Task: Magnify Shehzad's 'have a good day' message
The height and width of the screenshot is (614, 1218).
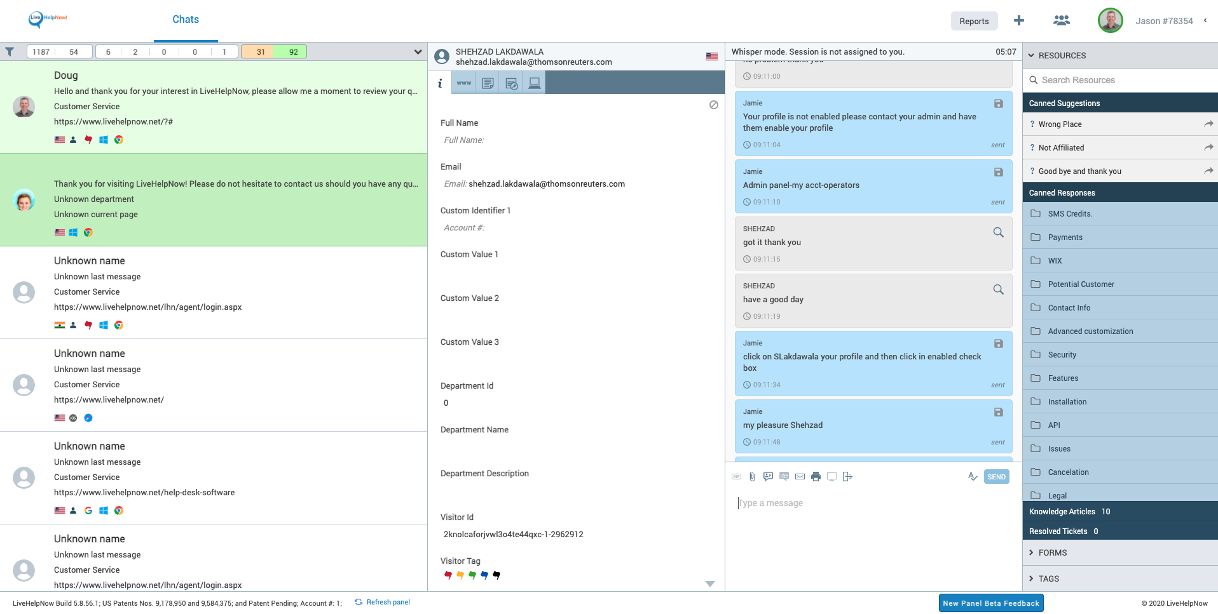Action: [x=998, y=289]
